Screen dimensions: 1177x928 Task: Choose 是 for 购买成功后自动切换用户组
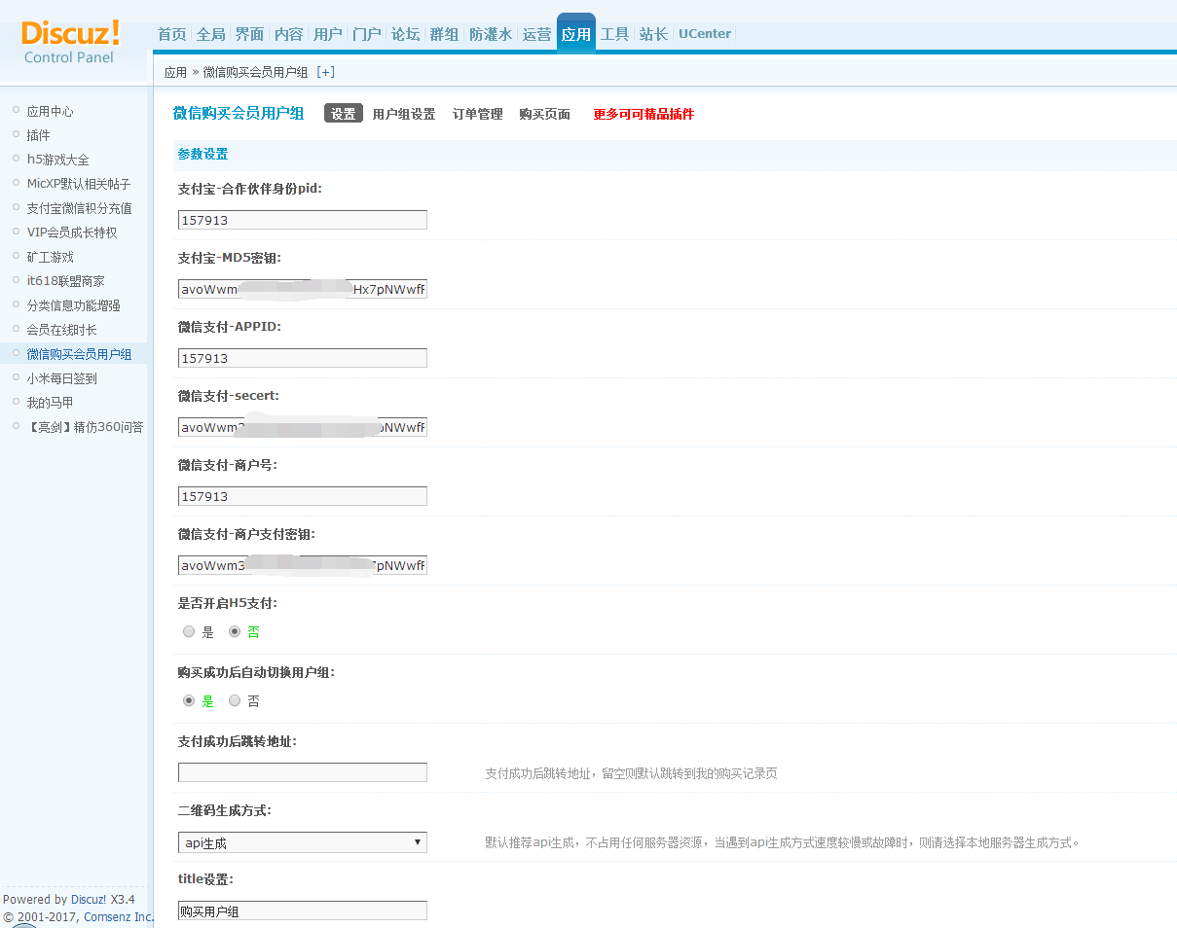point(189,700)
